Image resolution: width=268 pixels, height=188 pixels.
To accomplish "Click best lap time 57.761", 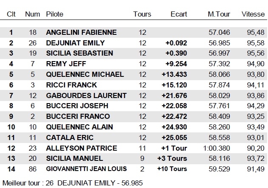I will pyautogui.click(x=220, y=106).
